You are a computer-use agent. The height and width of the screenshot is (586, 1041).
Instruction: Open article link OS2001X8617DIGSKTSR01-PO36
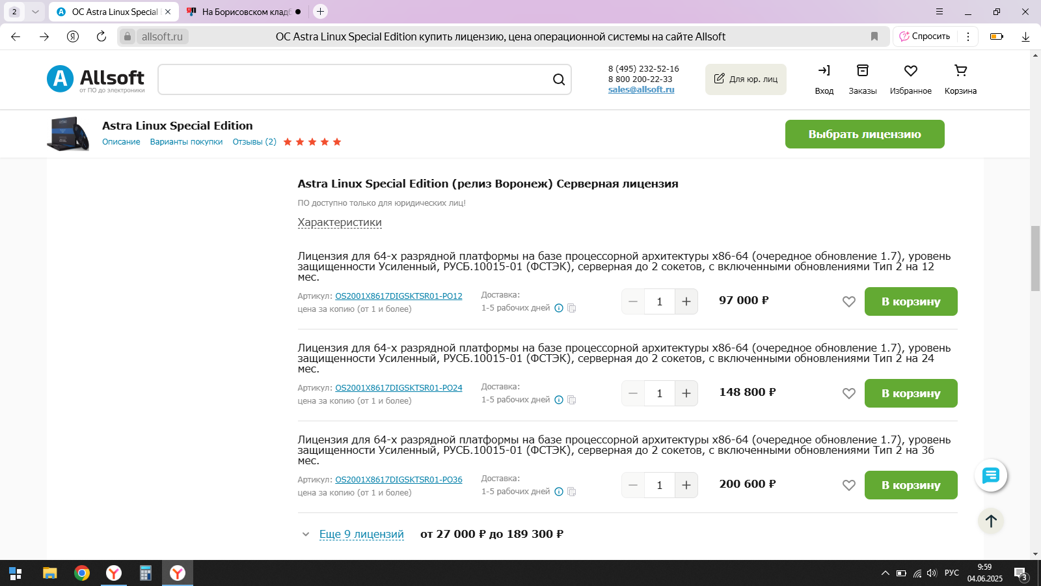[x=399, y=480]
